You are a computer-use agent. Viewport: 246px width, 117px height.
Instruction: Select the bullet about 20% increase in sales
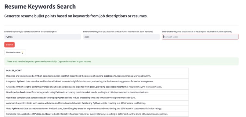pos(96,87)
